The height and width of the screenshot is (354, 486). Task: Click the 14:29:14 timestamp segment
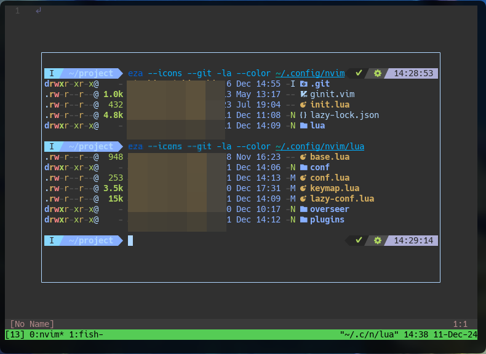(413, 241)
